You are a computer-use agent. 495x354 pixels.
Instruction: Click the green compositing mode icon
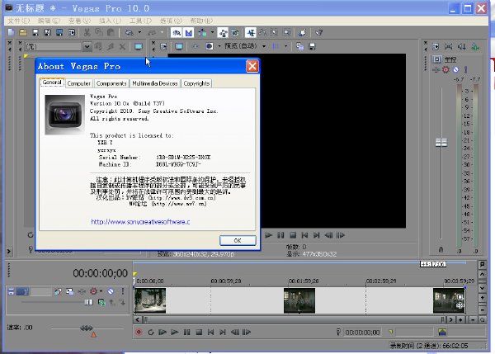click(101, 303)
